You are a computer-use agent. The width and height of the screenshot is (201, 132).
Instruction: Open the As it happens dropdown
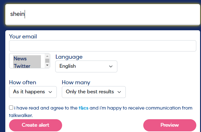33,92
